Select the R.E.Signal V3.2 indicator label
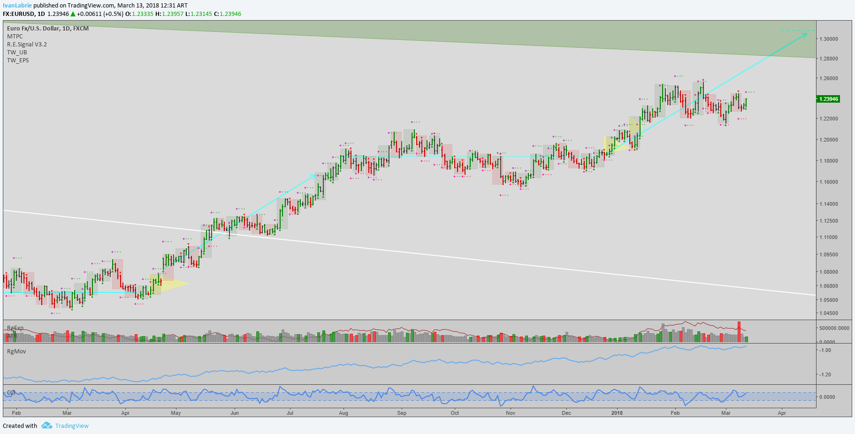This screenshot has width=855, height=434. tap(27, 44)
